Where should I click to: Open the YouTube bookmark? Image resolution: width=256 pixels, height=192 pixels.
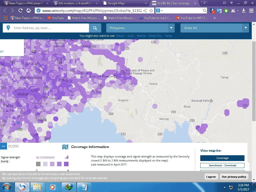click(56, 18)
